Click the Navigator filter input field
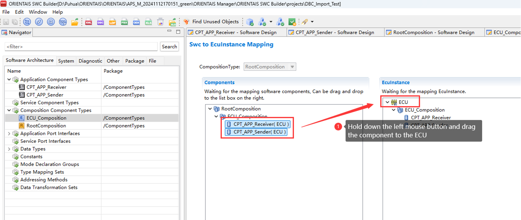This screenshot has height=220, width=521. click(81, 47)
